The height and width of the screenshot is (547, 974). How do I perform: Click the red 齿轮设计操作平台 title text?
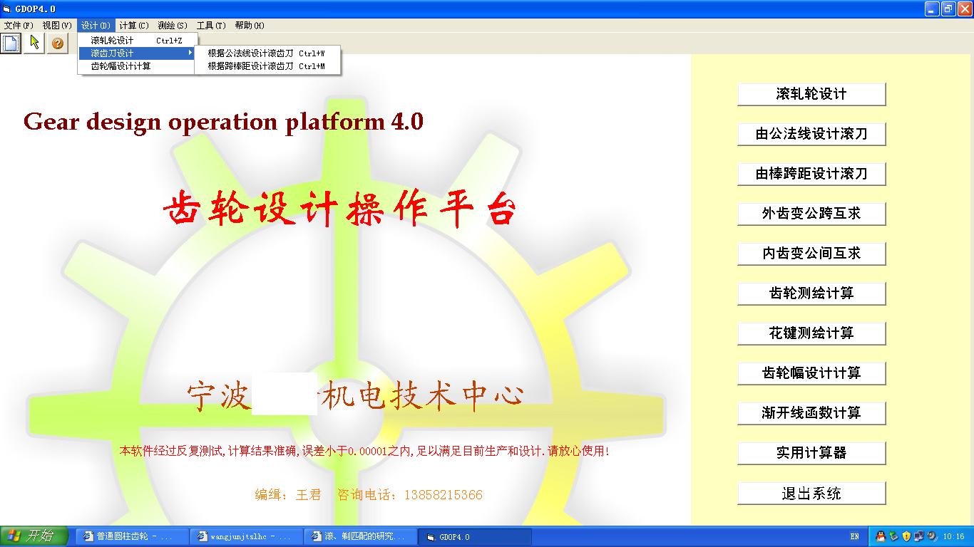[x=339, y=210]
